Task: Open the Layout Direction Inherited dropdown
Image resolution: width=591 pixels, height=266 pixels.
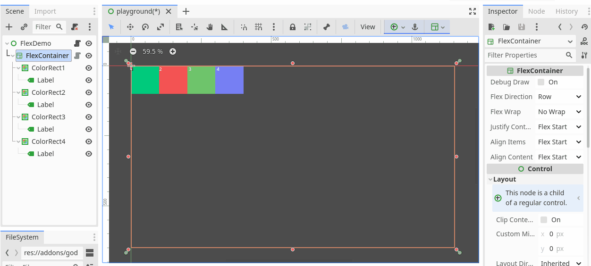Action: click(561, 263)
